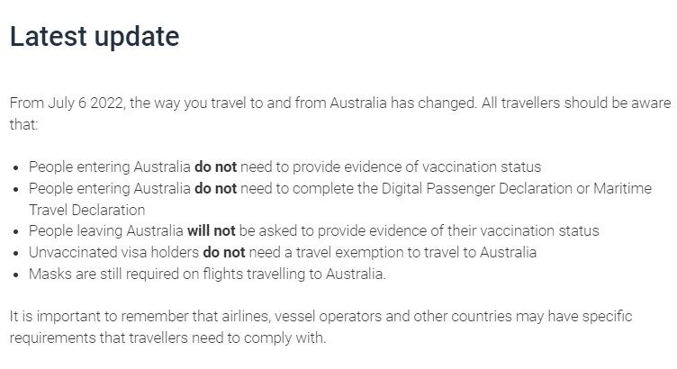Click the first bullet point marker
This screenshot has height=369, width=677.
coord(19,167)
